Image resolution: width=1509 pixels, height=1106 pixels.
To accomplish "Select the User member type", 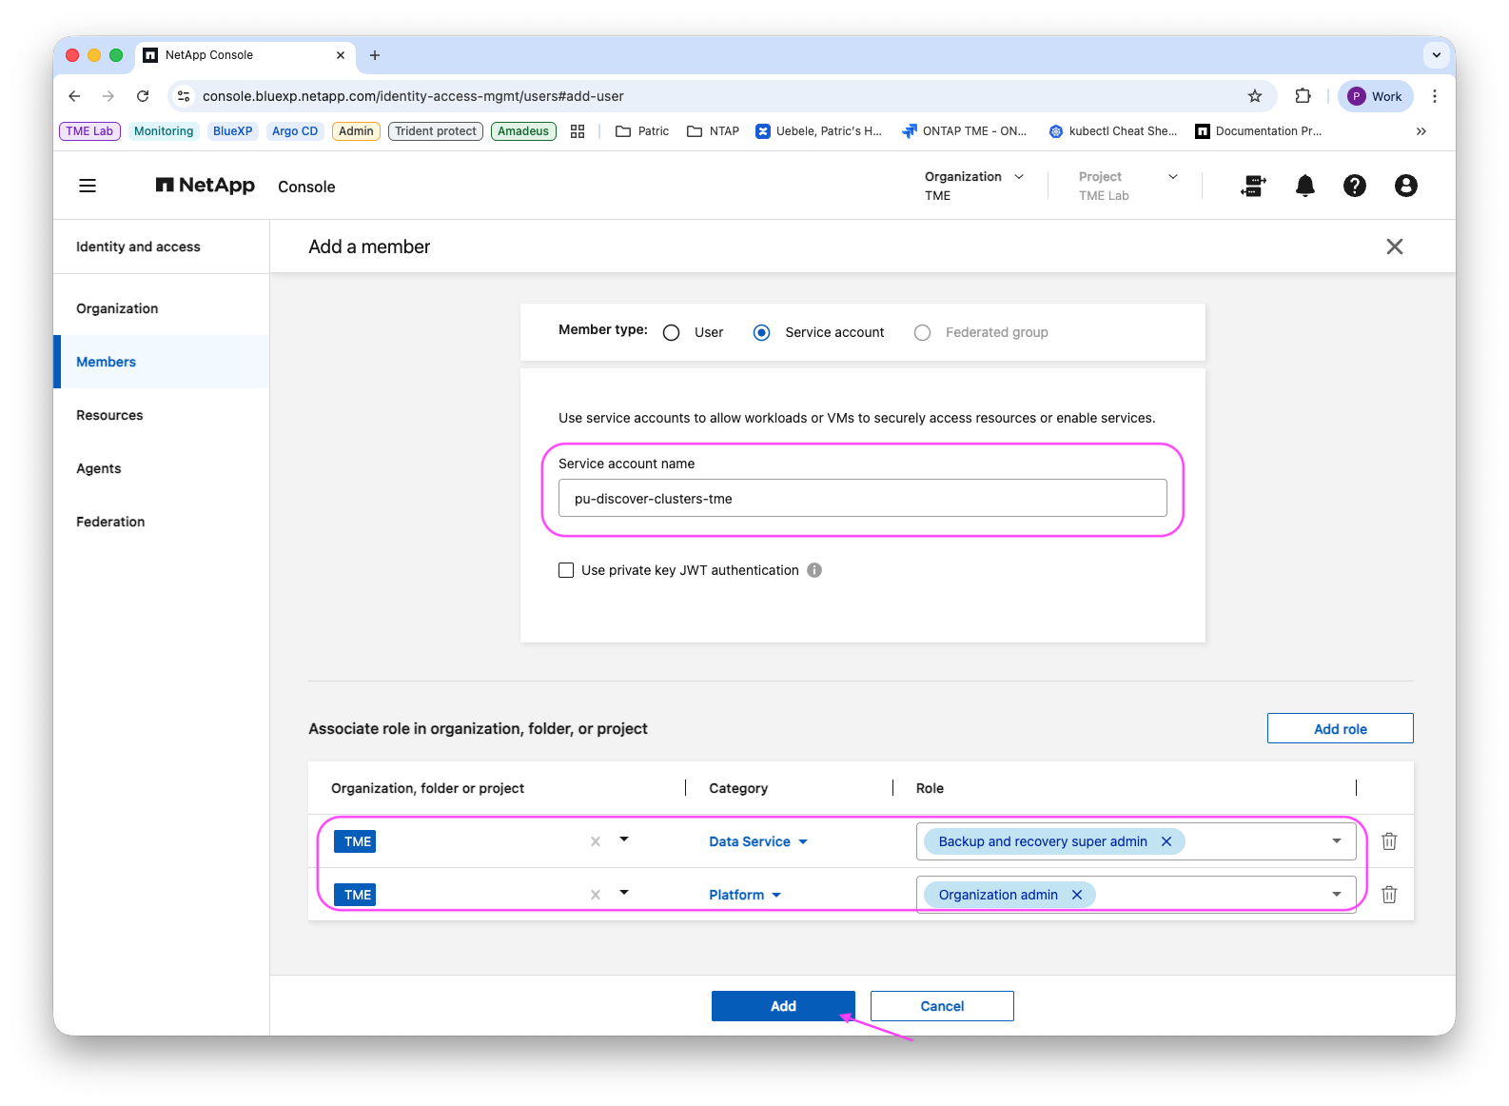I will 672,332.
